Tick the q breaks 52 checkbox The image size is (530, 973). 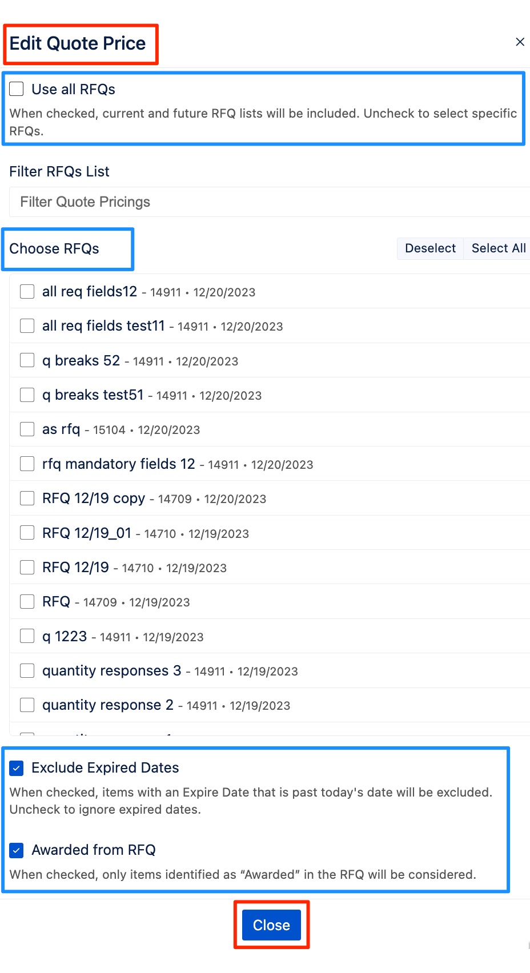click(27, 360)
